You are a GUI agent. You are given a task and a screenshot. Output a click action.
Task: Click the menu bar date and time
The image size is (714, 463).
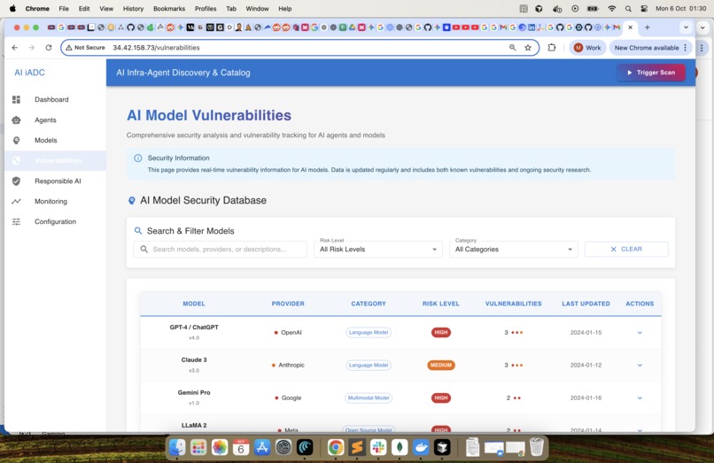pyautogui.click(x=680, y=9)
